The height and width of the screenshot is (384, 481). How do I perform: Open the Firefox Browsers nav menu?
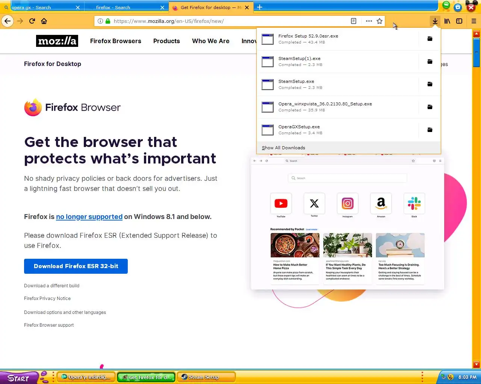116,41
